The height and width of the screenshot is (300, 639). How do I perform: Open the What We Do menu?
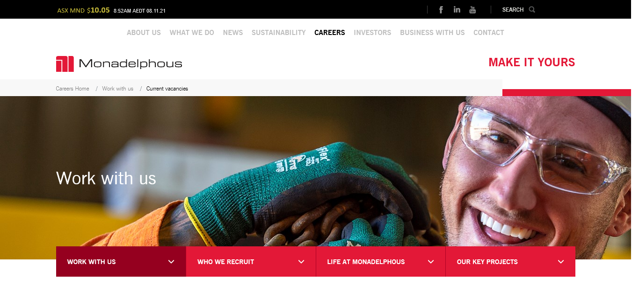coord(192,33)
